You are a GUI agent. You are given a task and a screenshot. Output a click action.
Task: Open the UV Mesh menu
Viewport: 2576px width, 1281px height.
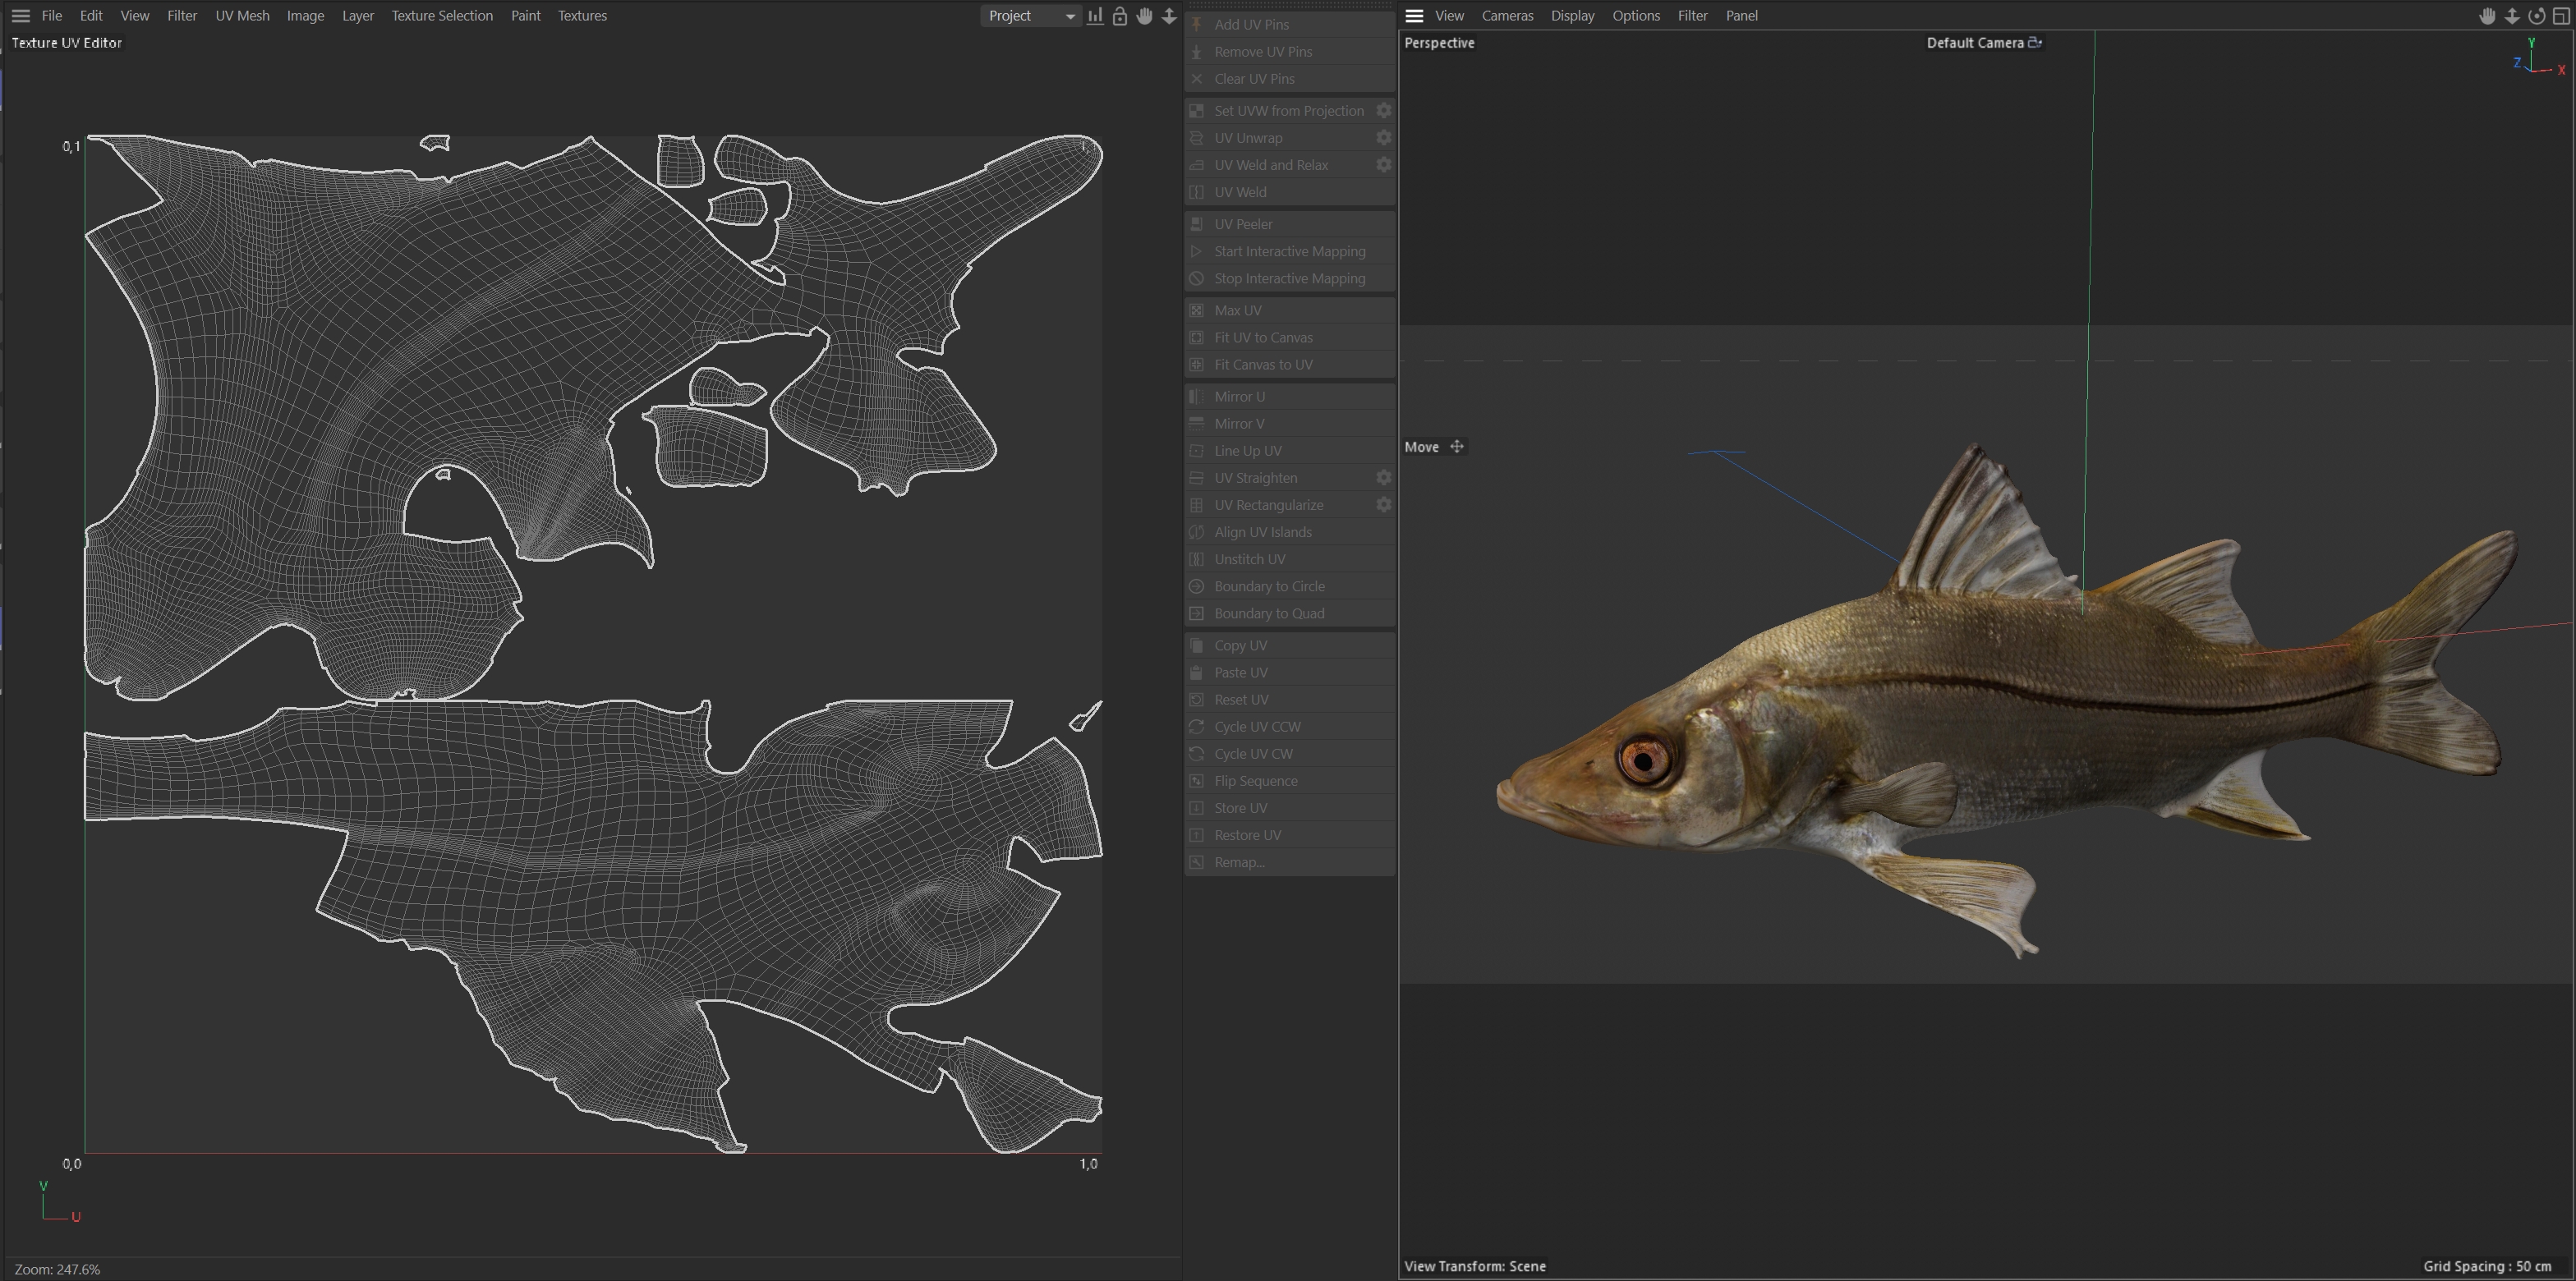pos(242,16)
